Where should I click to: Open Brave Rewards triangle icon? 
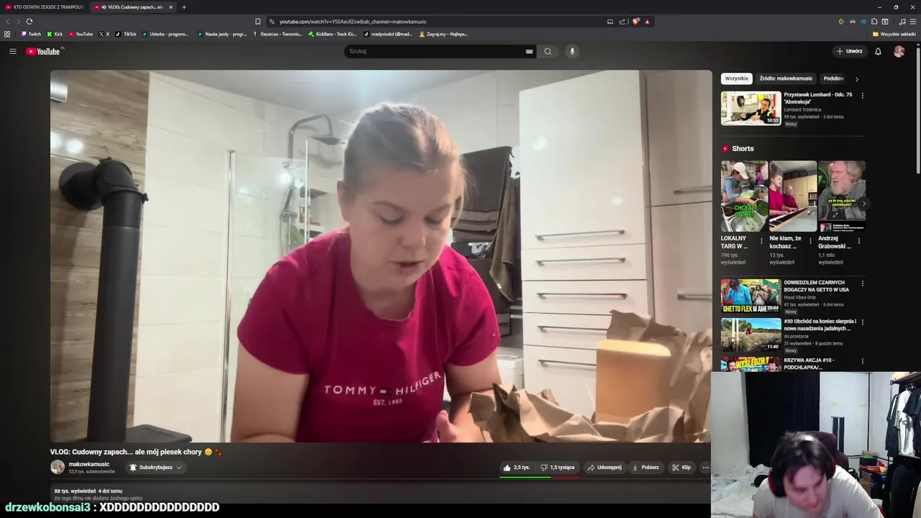647,22
